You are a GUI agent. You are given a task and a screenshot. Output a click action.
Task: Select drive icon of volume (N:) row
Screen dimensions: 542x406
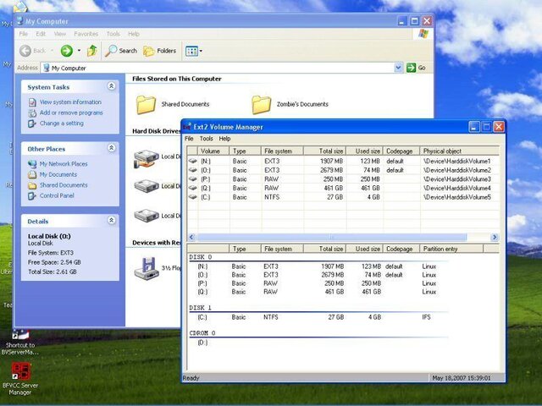(192, 161)
